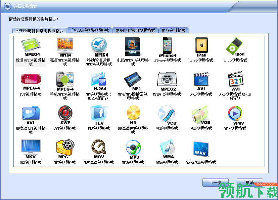The width and height of the screenshot is (278, 200).
Task: Click the MOV高清视频格式 label
Action: click(99, 162)
